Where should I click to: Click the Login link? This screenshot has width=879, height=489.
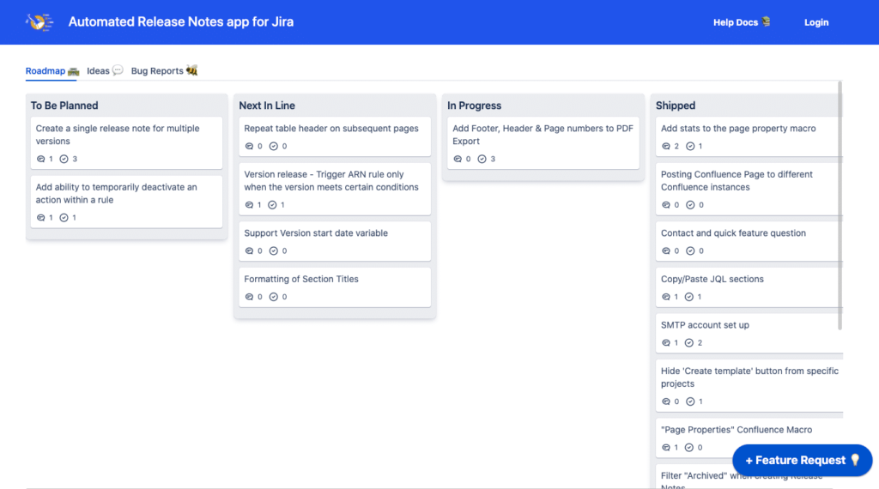(x=816, y=22)
